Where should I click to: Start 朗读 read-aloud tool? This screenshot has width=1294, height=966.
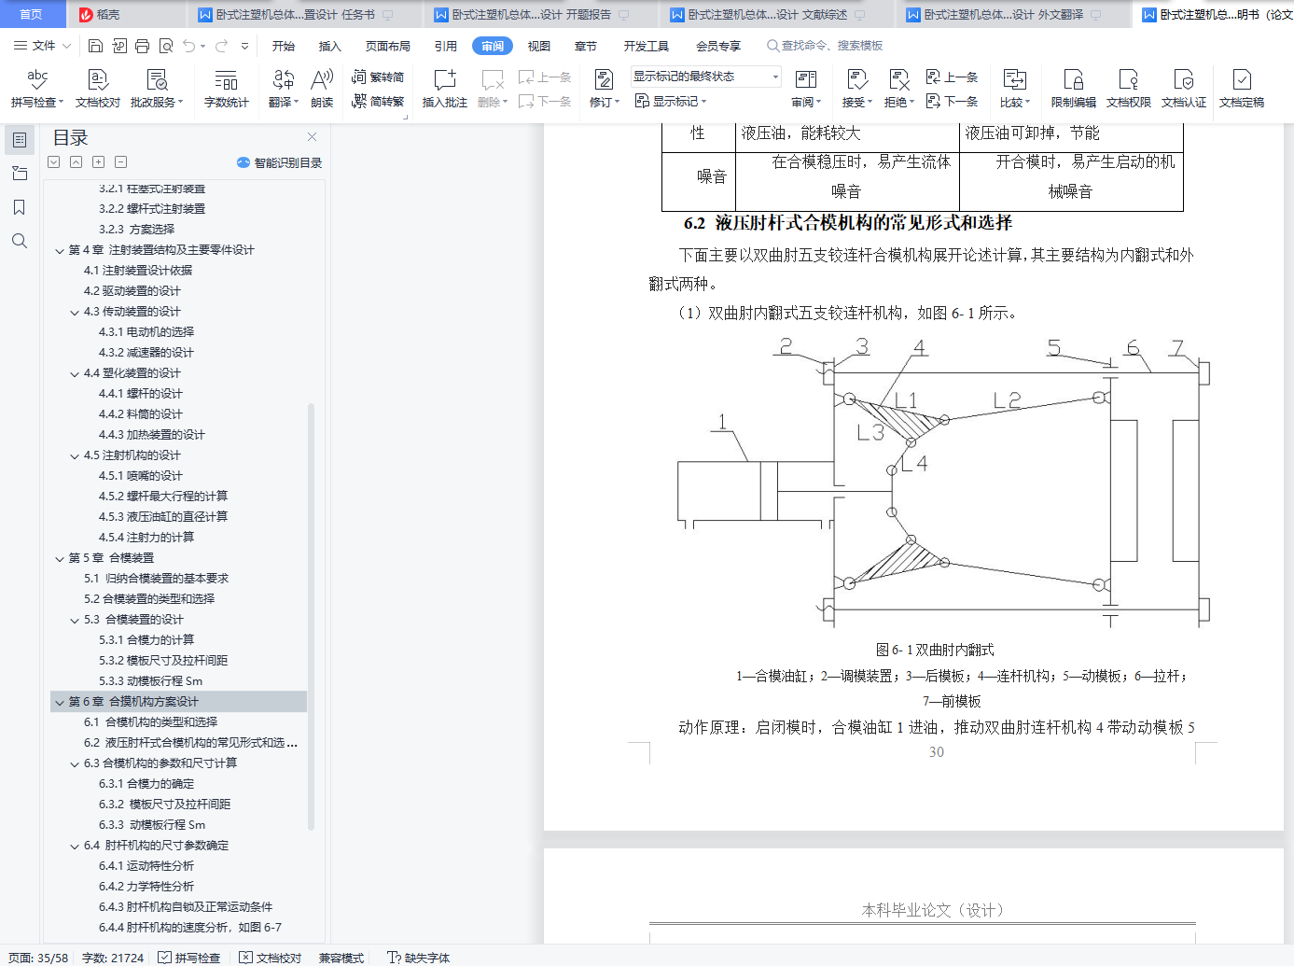point(322,89)
